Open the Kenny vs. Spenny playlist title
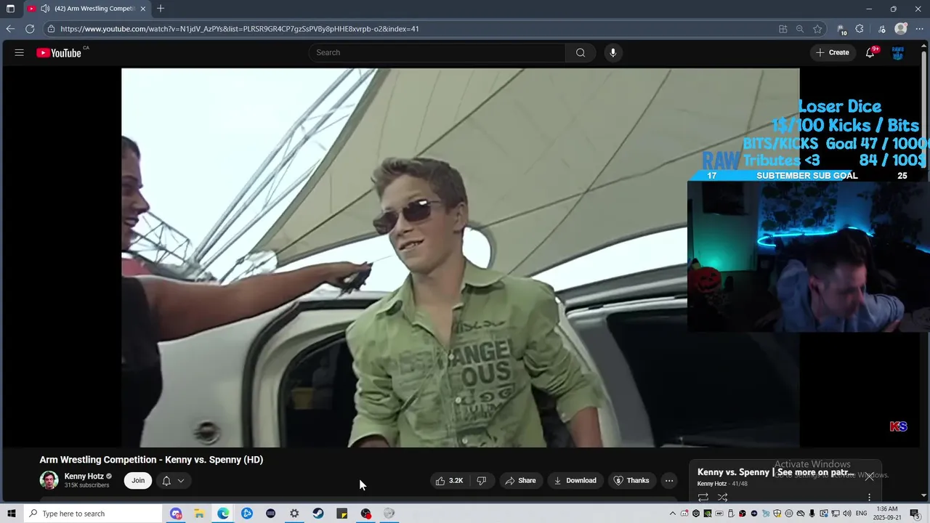This screenshot has width=930, height=523. [x=776, y=472]
